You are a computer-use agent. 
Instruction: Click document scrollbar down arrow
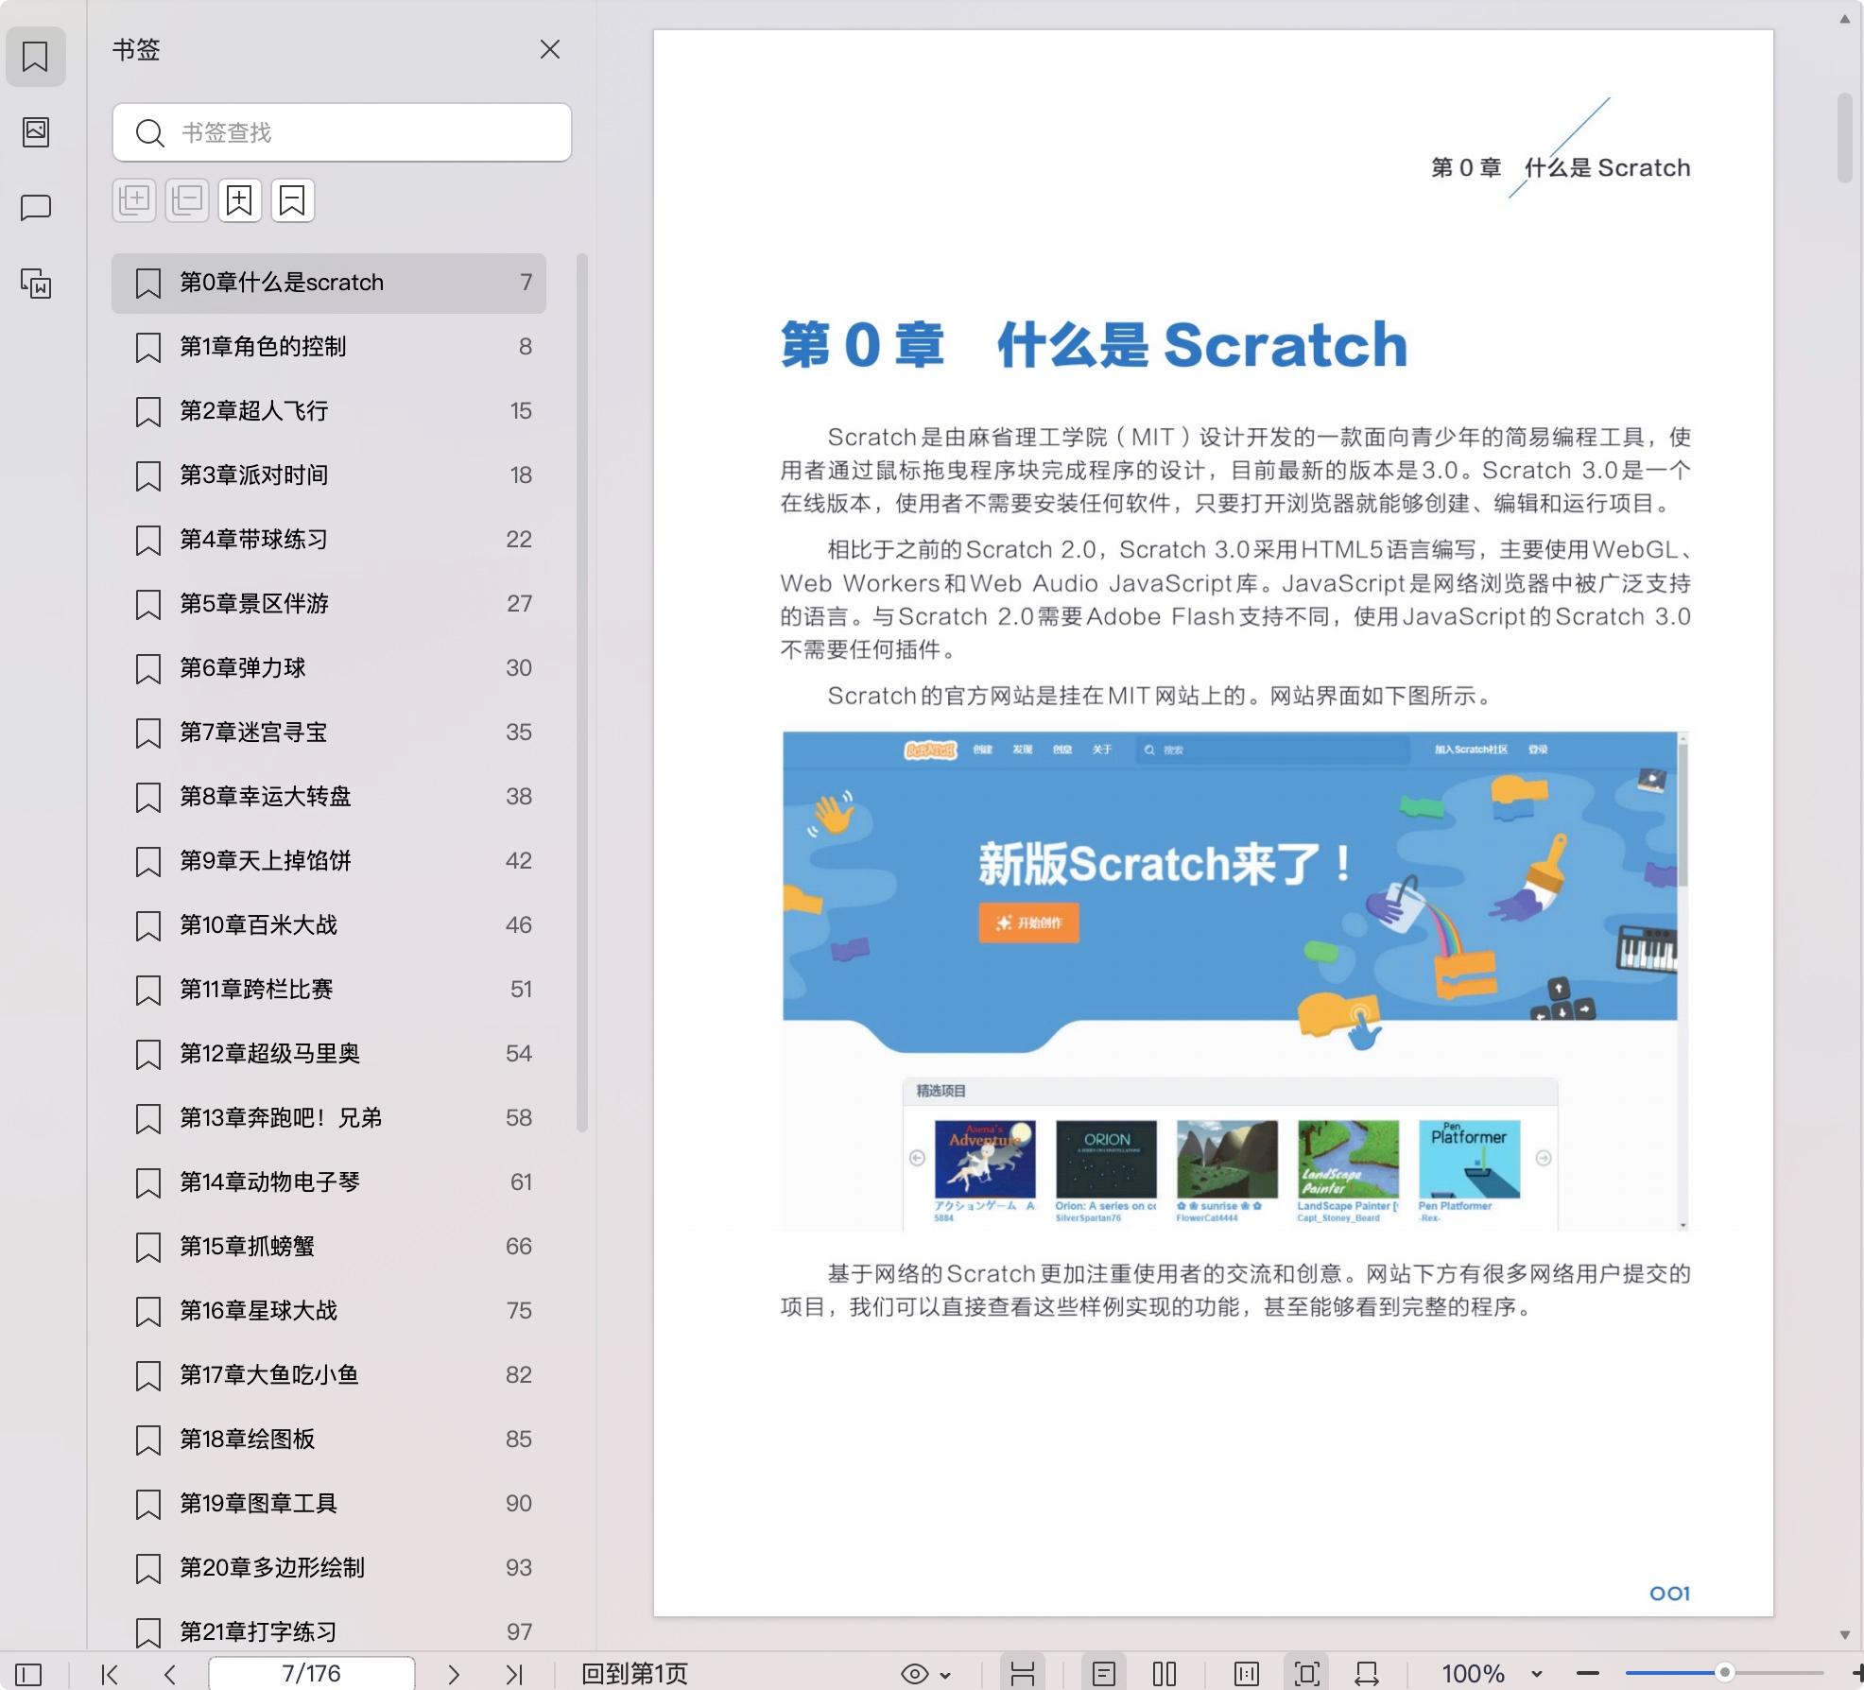(x=1844, y=1635)
